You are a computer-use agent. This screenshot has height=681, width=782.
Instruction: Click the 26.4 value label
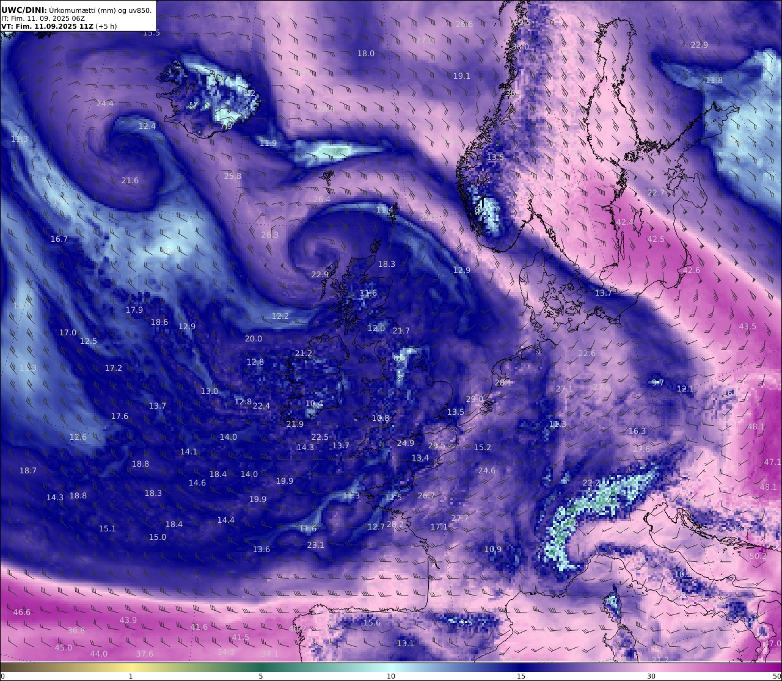point(322,199)
